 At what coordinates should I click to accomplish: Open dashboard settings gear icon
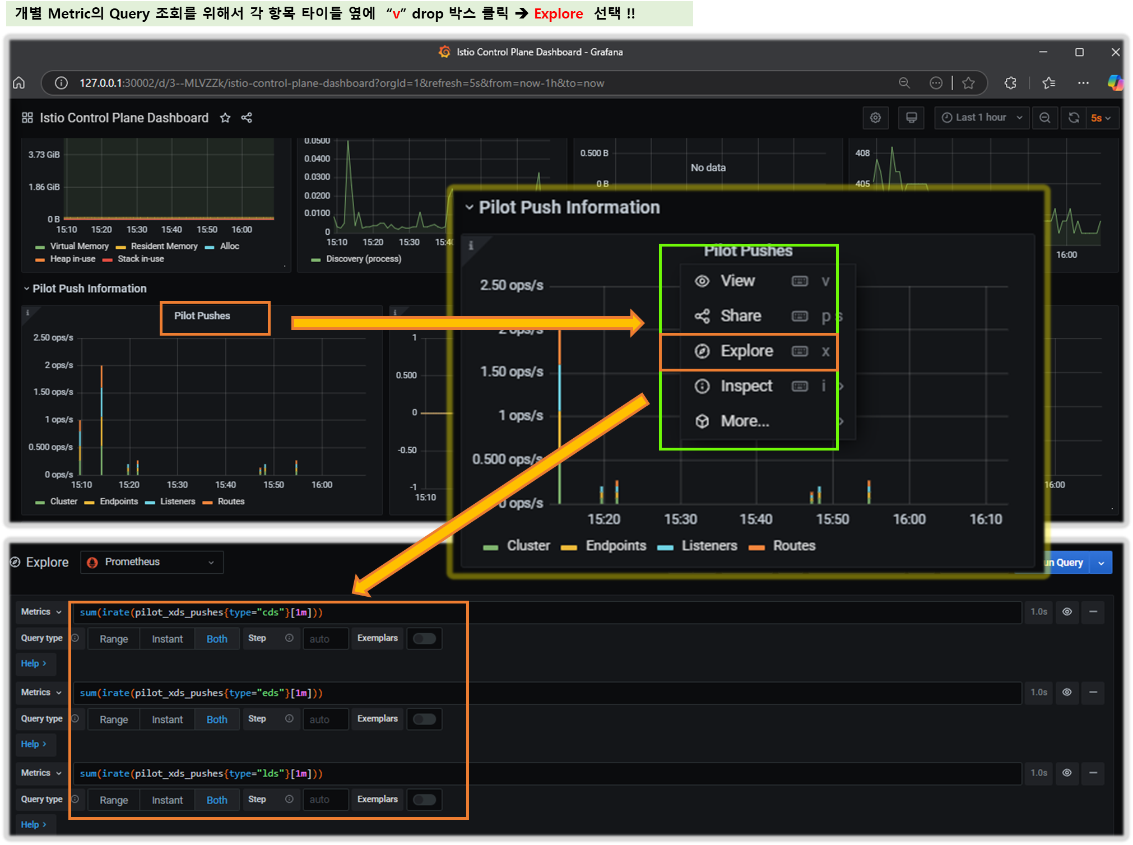(875, 118)
